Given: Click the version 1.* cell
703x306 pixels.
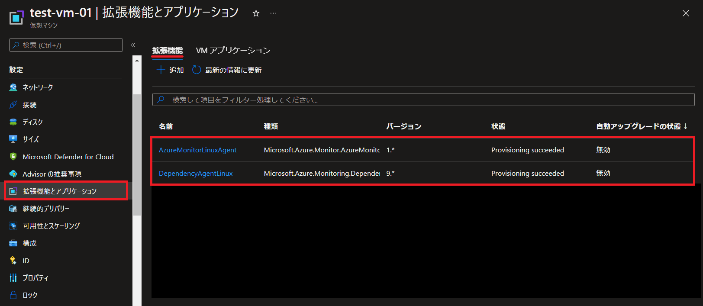Looking at the screenshot, I should click(390, 150).
